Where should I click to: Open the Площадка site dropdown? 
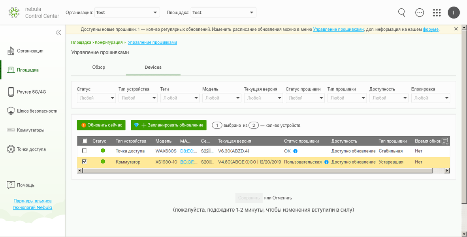tap(223, 13)
